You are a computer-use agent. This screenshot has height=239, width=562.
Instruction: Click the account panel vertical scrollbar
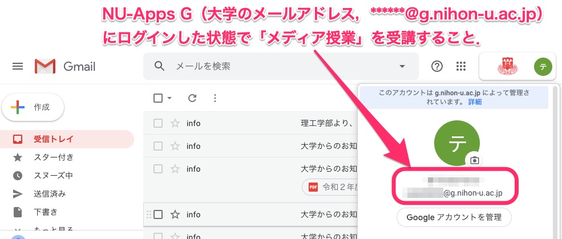point(555,161)
